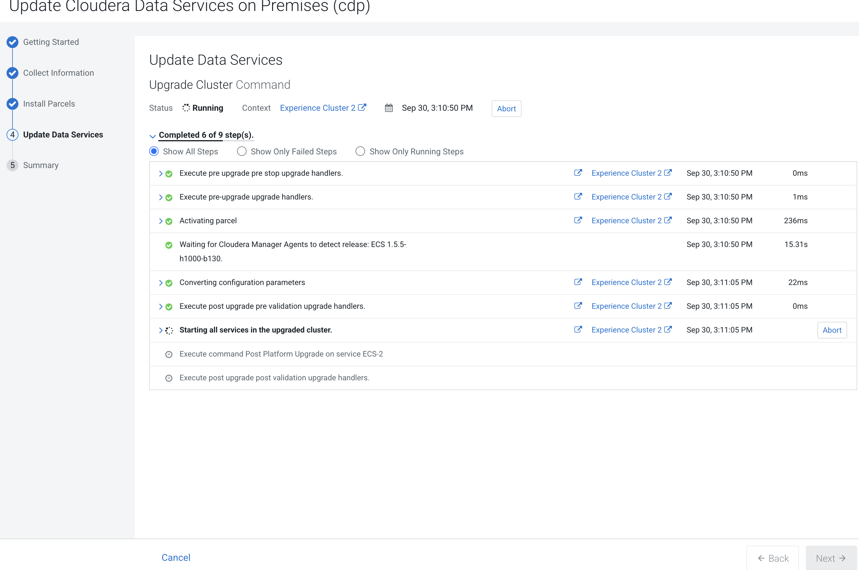Open Install Parcels wizard step
The image size is (859, 570).
[49, 104]
